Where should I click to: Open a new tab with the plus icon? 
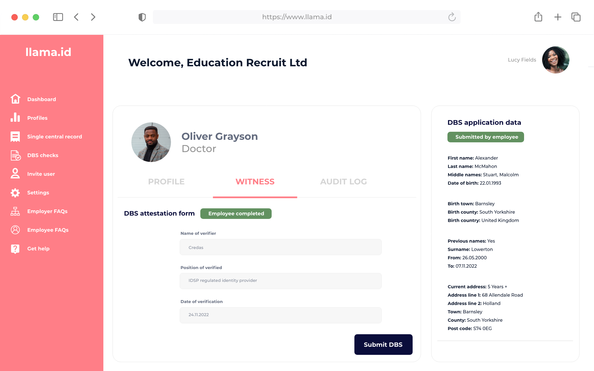(558, 17)
